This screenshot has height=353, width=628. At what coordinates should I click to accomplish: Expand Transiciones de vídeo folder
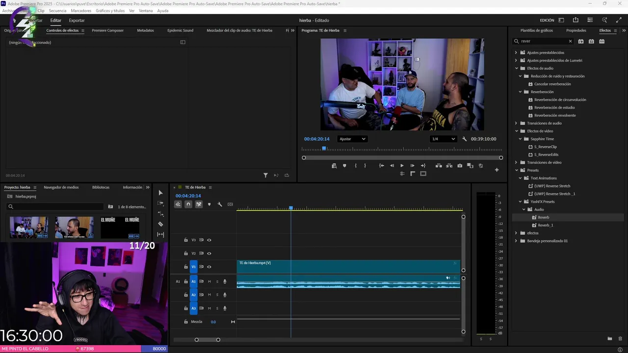[516, 162]
